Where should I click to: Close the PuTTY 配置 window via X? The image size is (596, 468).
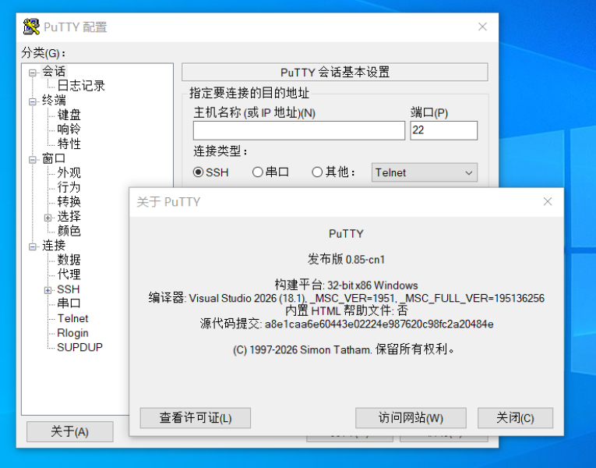click(483, 27)
